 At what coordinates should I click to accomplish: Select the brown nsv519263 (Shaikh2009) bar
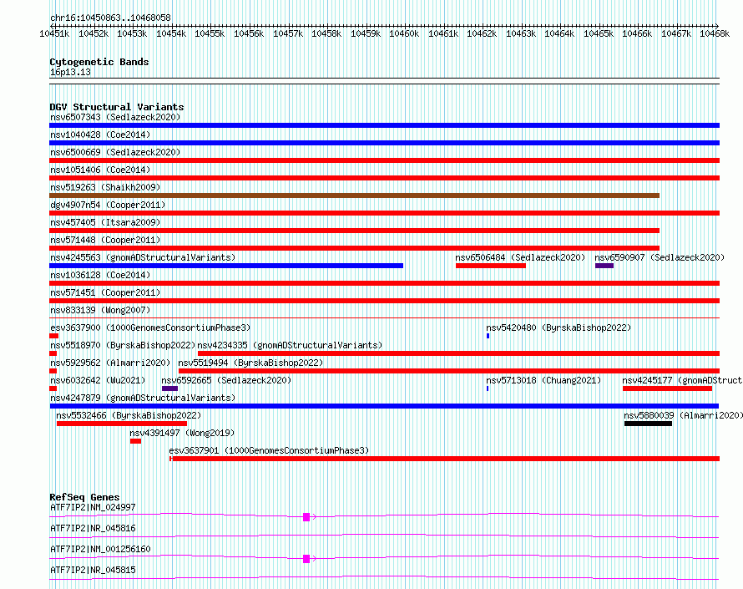[x=355, y=195]
